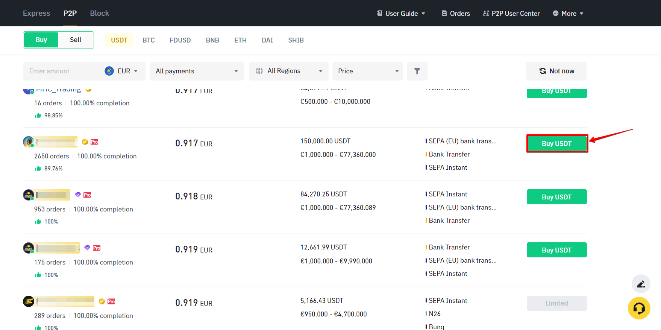Click SEPA Instant in 84,270.25 USDT row
Viewport: 661px width, 330px height.
tap(448, 194)
